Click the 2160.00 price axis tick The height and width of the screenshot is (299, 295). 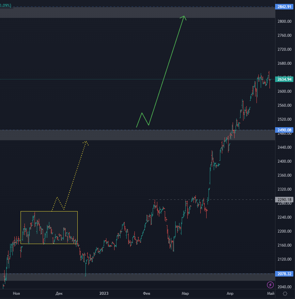tap(285, 245)
